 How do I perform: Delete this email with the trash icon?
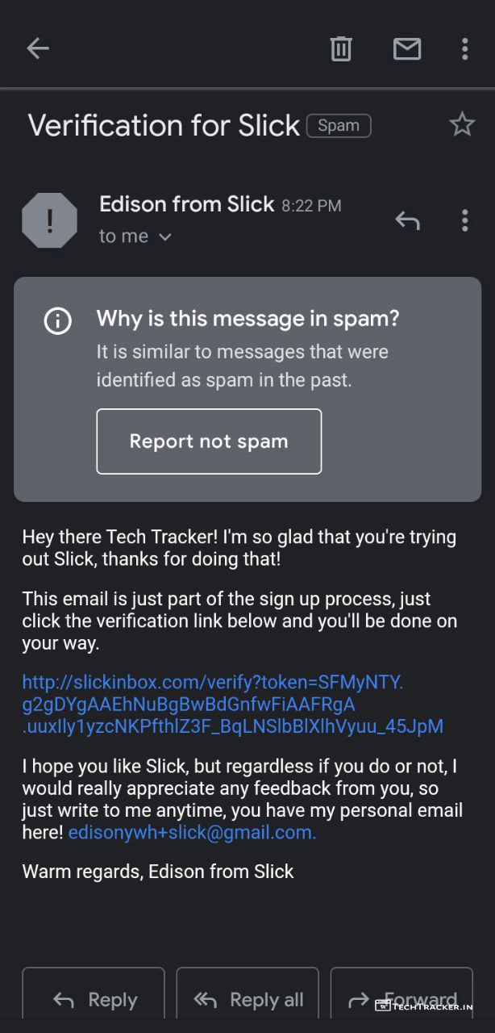coord(341,48)
